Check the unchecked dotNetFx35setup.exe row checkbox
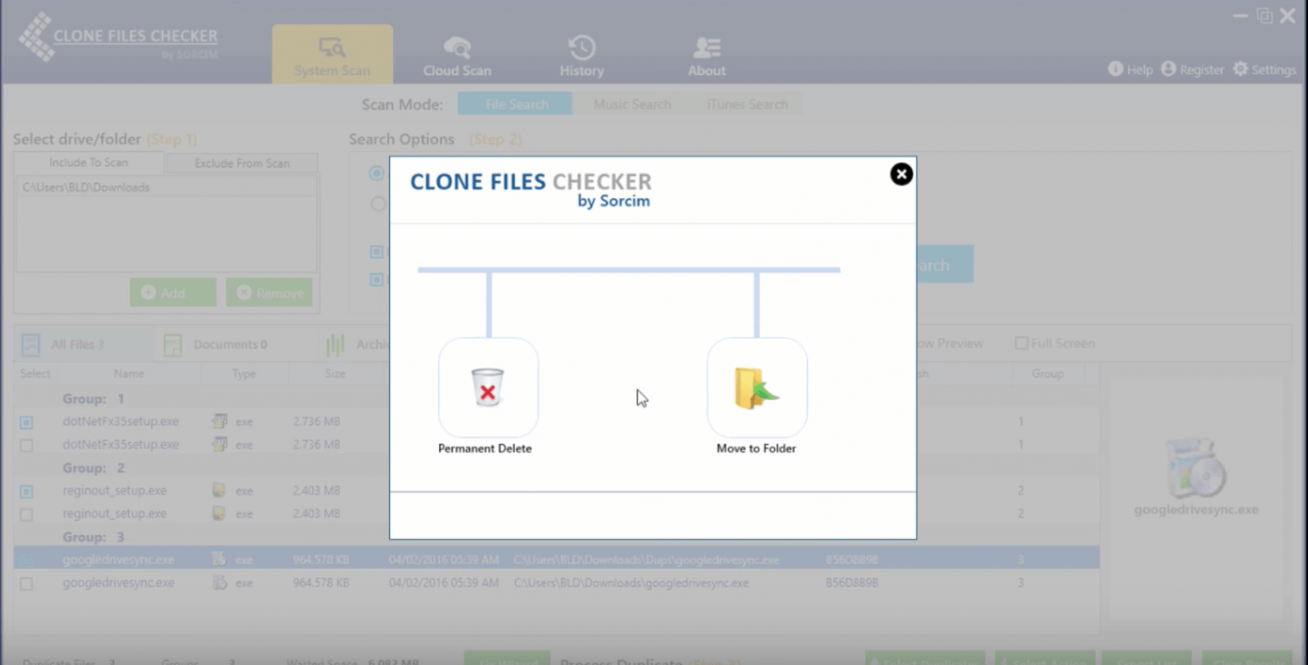The image size is (1308, 665). click(26, 445)
